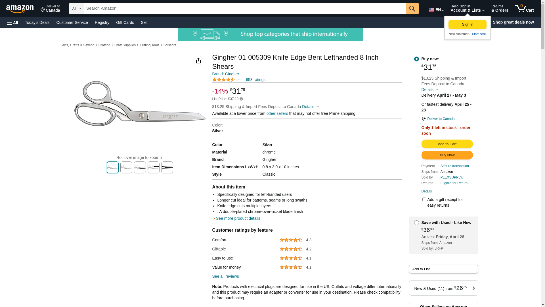Go to Gift Cards menu item
The image size is (545, 307).
(125, 22)
